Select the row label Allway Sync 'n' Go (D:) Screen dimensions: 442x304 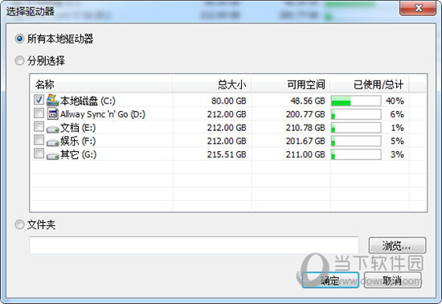[103, 114]
